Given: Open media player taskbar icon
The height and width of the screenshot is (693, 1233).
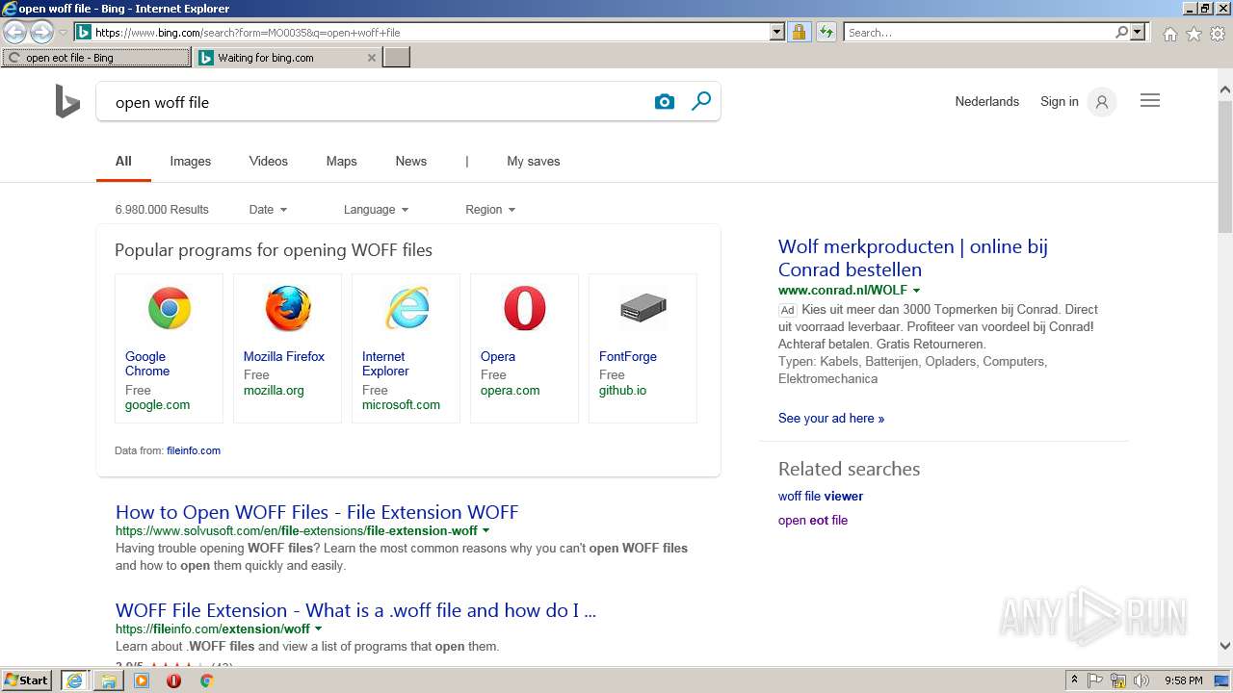Looking at the screenshot, I should tap(142, 680).
